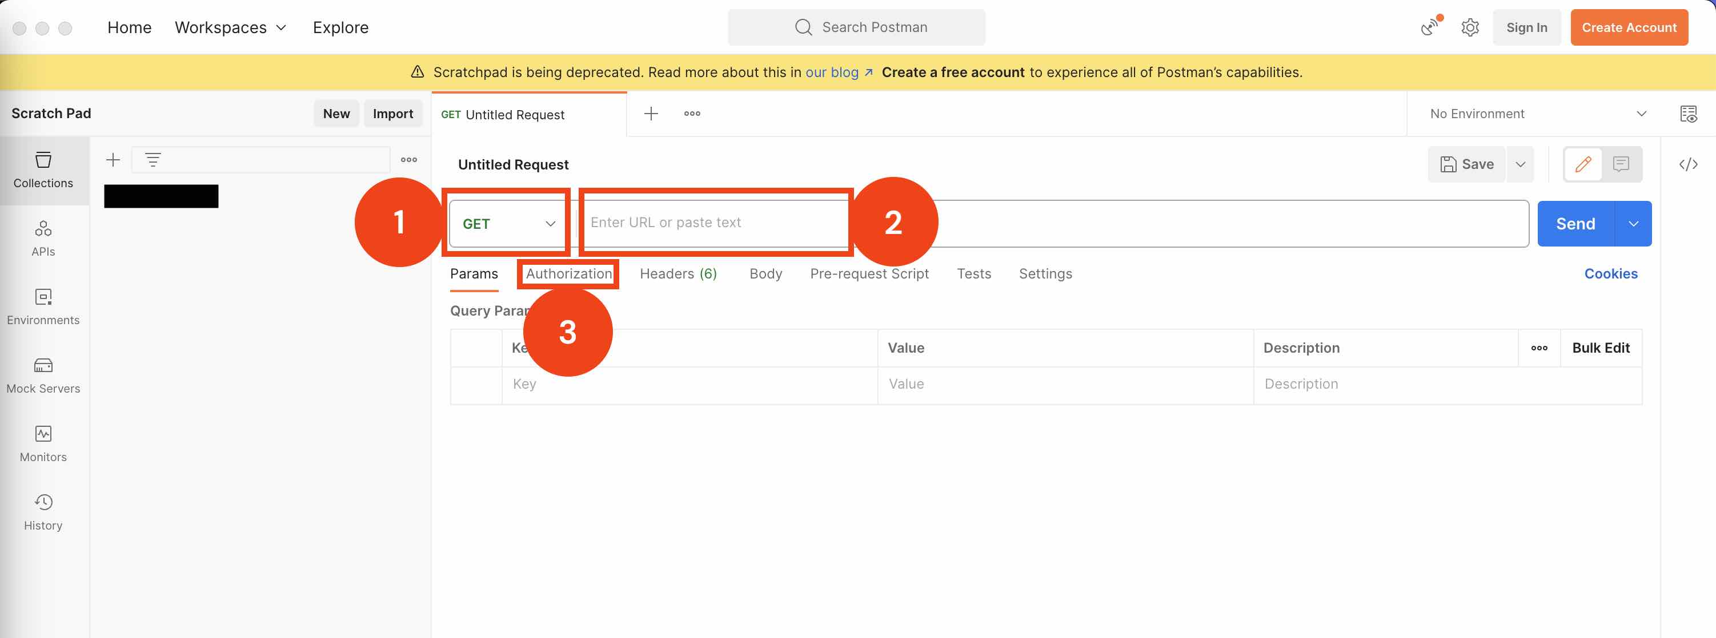Open the Monitors sidebar section

[43, 445]
